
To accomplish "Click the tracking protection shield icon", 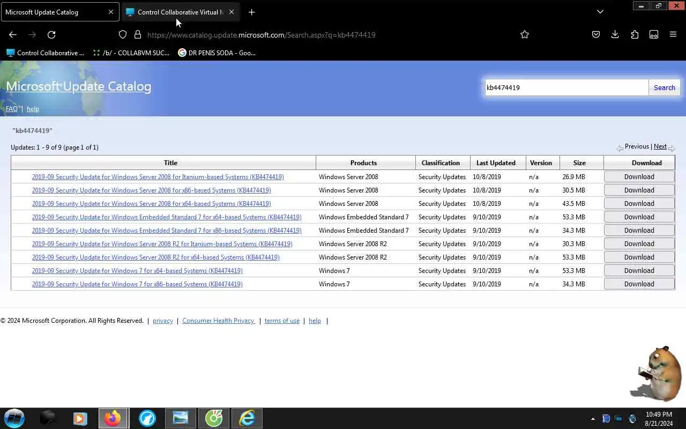I will coord(123,34).
